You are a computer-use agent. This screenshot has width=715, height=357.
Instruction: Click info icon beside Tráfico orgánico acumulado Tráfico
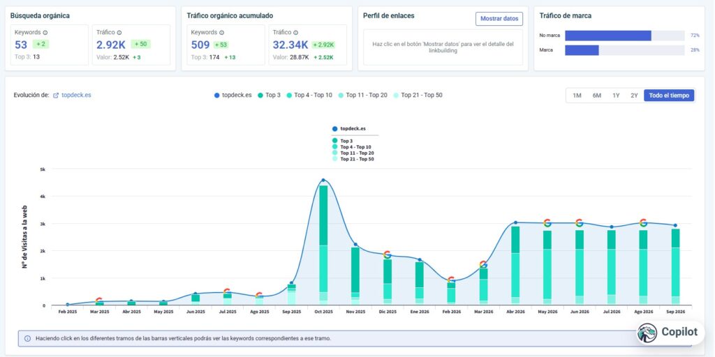click(295, 33)
